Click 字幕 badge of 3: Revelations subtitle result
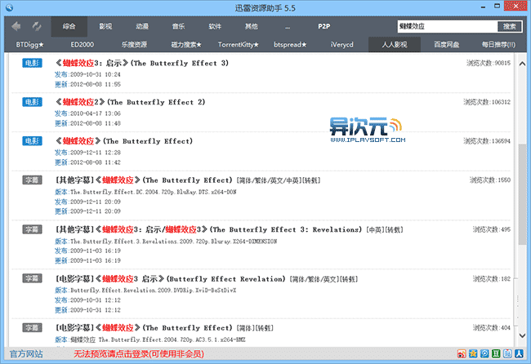The height and width of the screenshot is (364, 531). click(32, 229)
